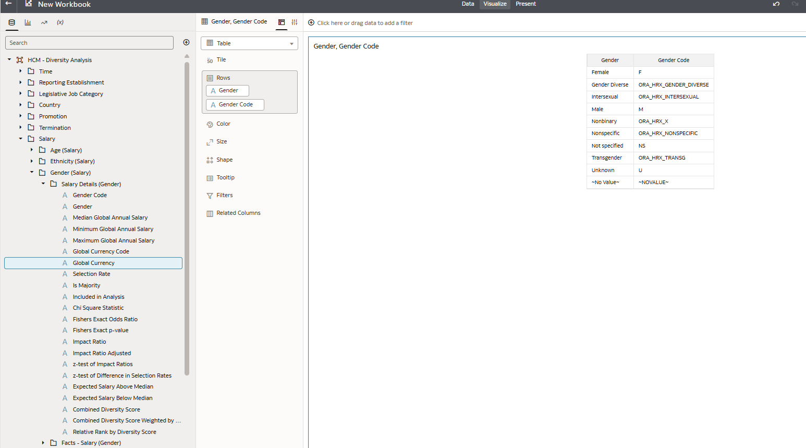Screen dimensions: 806x448
Task: Select Termination folder
Action: coord(55,128)
